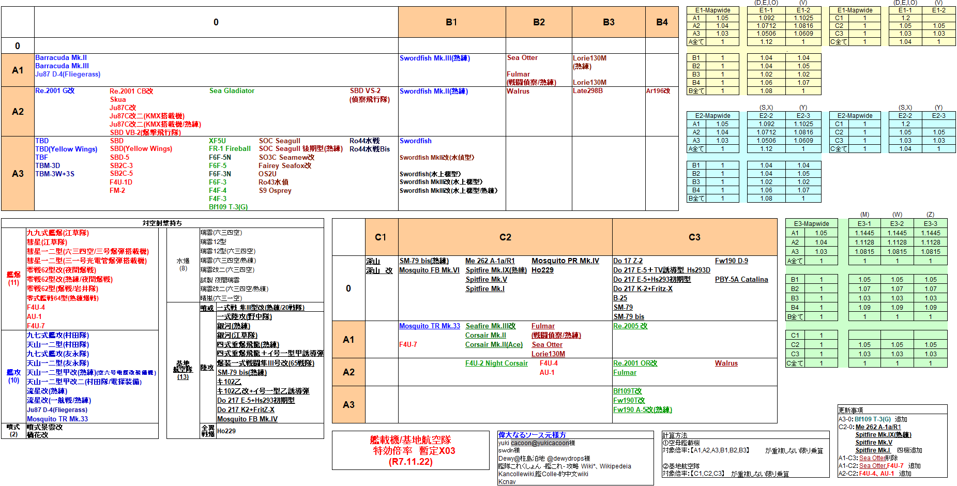Select the 更新事項 heading cell
This screenshot has height=486, width=957.
[850, 411]
